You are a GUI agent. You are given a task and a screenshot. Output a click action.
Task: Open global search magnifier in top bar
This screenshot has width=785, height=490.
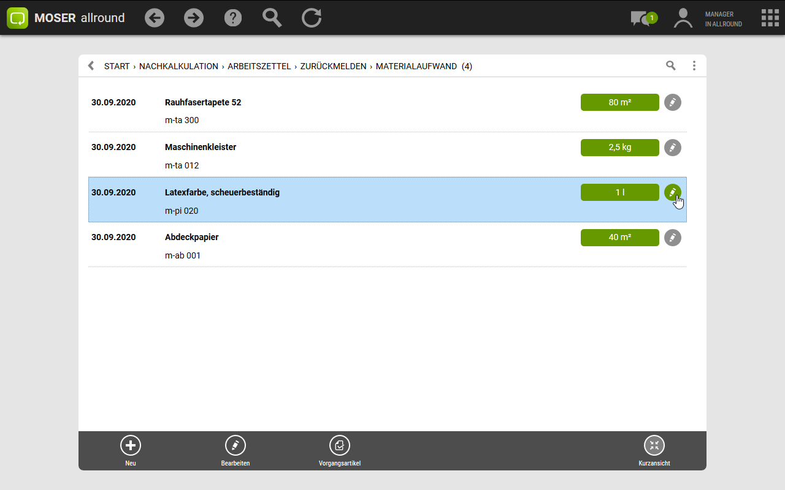[x=272, y=18]
